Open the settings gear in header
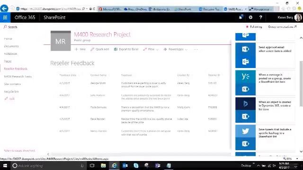303x170 pixels. (x=250, y=17)
